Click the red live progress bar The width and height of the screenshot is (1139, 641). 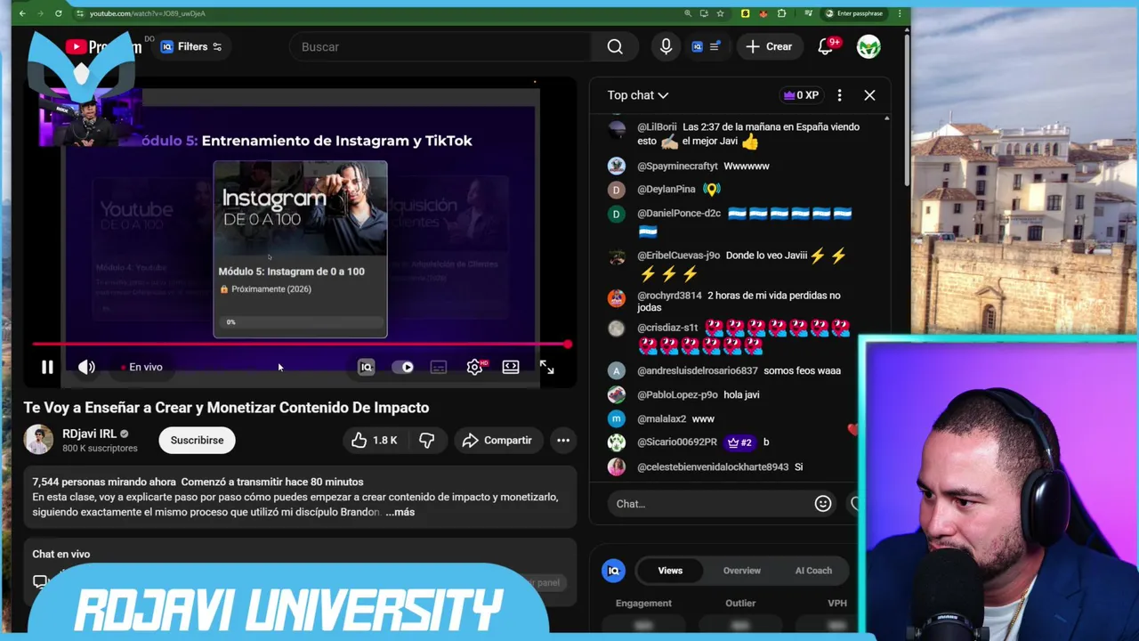301,344
